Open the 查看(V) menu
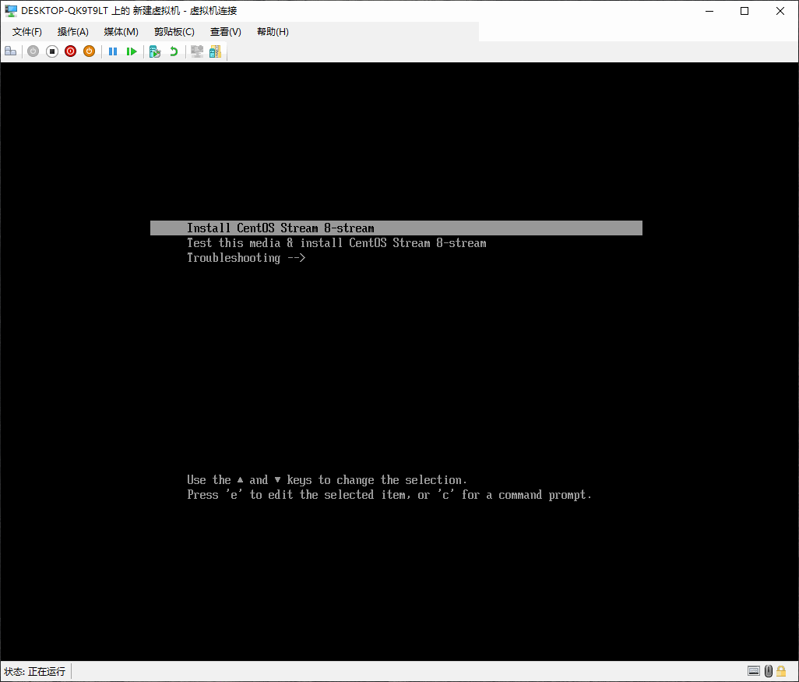The image size is (799, 682). (x=226, y=32)
